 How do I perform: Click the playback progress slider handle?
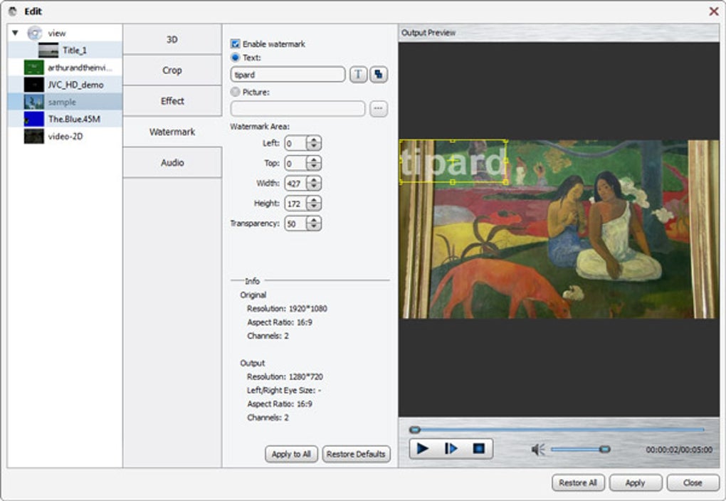click(415, 430)
